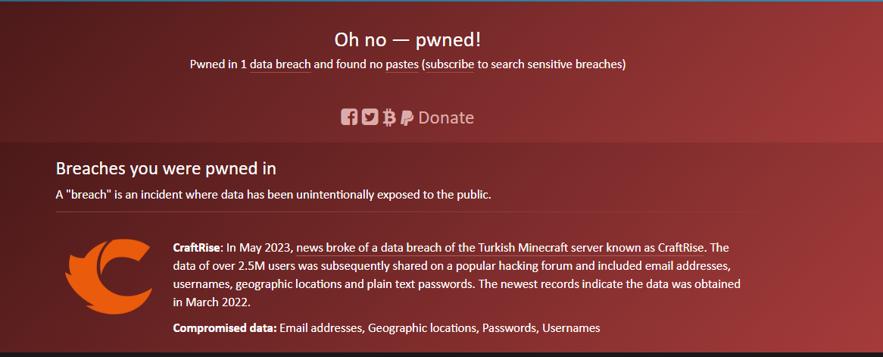Click the "Geographic locations" compromised data item
The width and height of the screenshot is (883, 357).
tap(422, 328)
